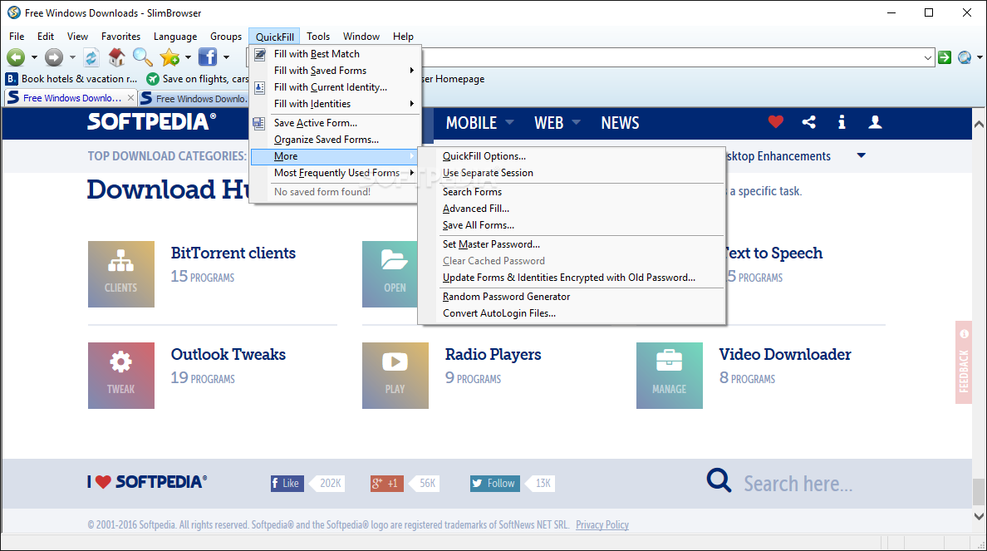Click the info icon in Softpedia header
Viewport: 987px width, 551px height.
842,122
